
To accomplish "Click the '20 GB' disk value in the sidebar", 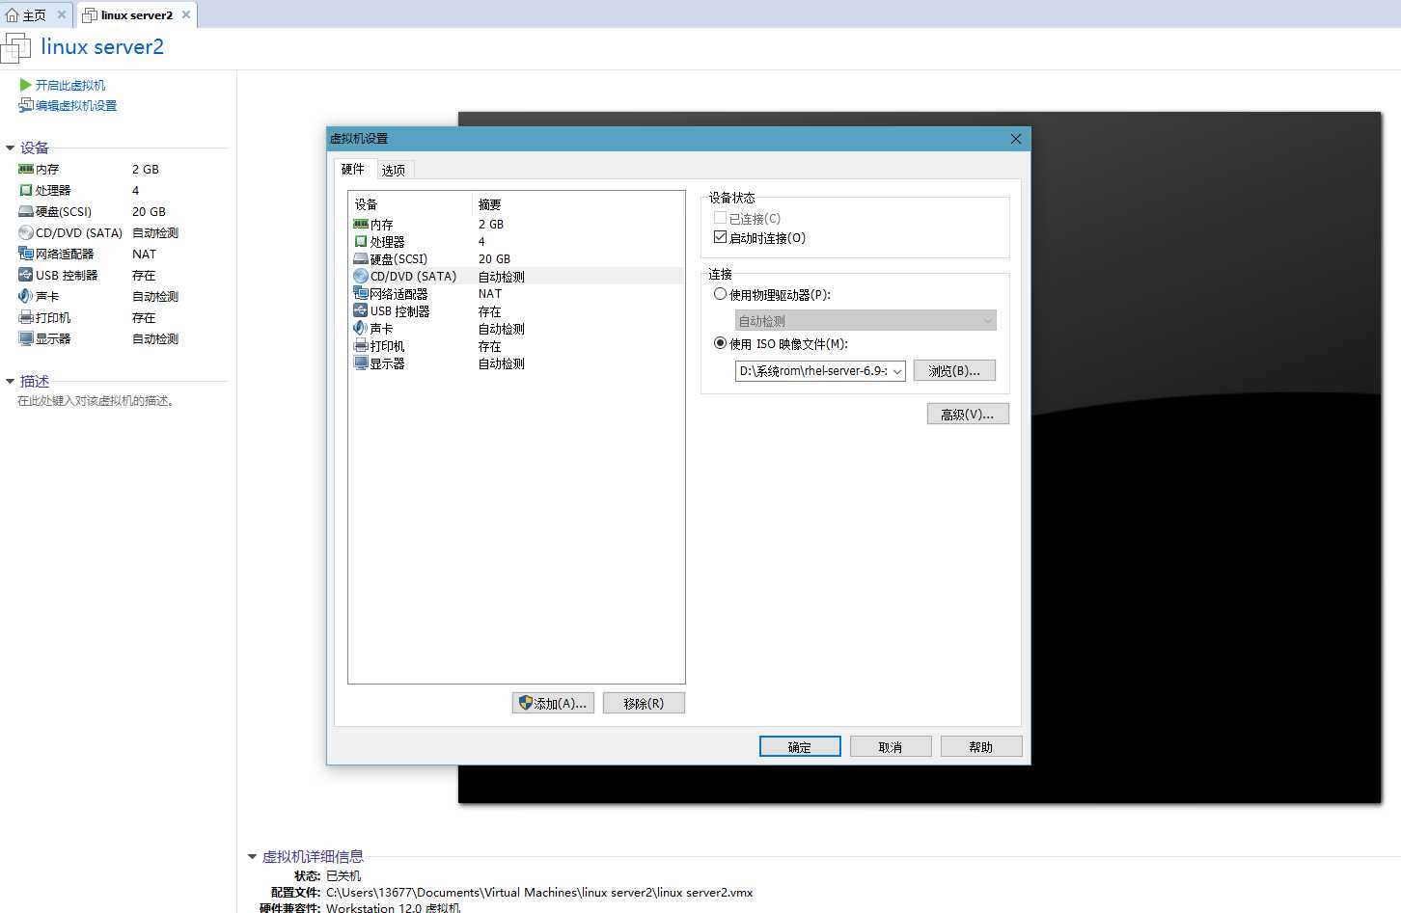I will (x=149, y=211).
